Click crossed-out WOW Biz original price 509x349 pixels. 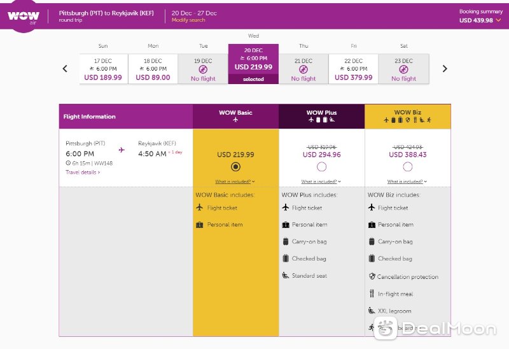coord(407,147)
